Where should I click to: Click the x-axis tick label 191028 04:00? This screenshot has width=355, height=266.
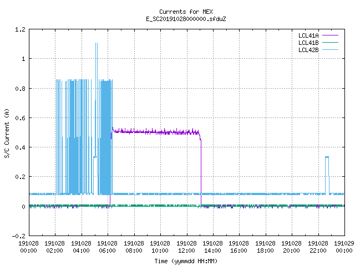click(82, 247)
